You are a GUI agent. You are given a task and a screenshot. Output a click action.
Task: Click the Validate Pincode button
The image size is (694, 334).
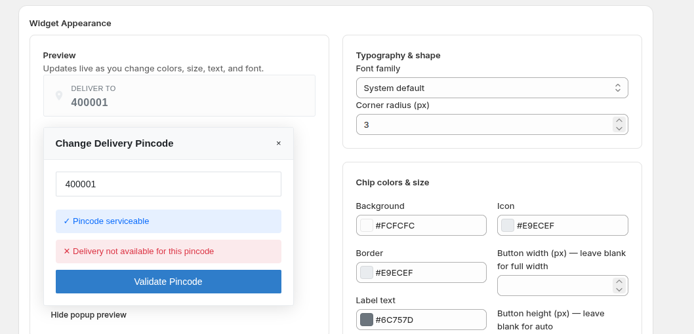[168, 282]
